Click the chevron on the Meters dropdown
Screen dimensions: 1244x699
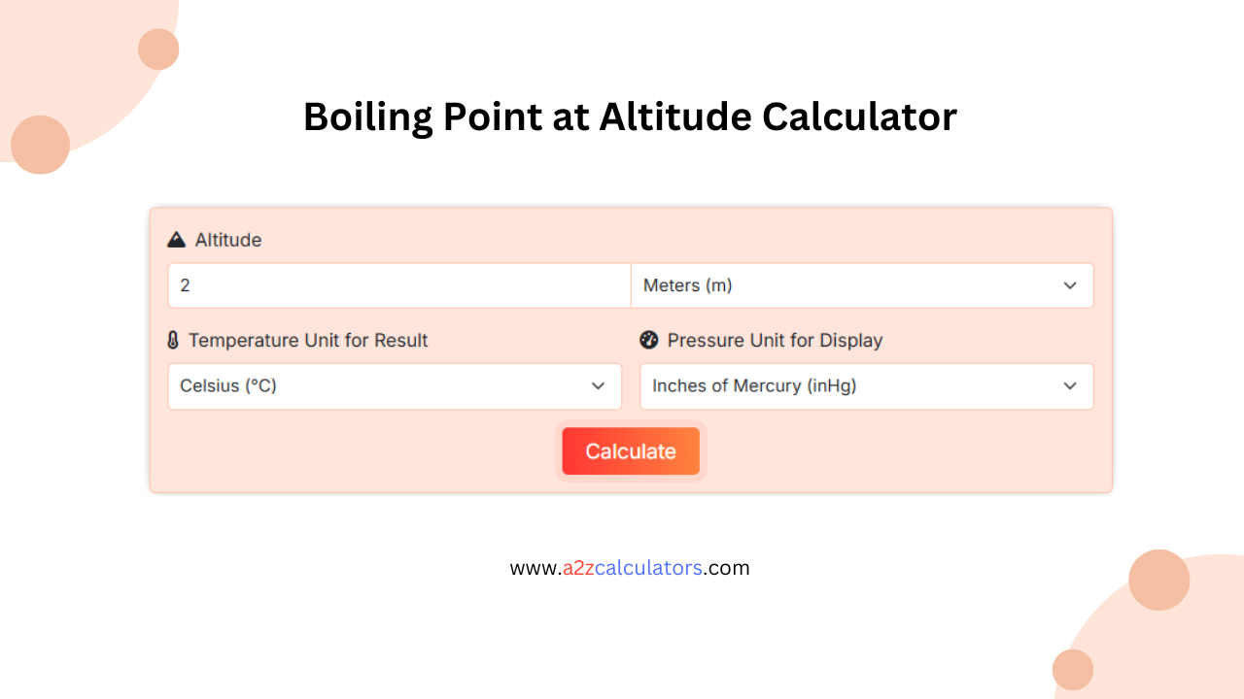click(1070, 285)
